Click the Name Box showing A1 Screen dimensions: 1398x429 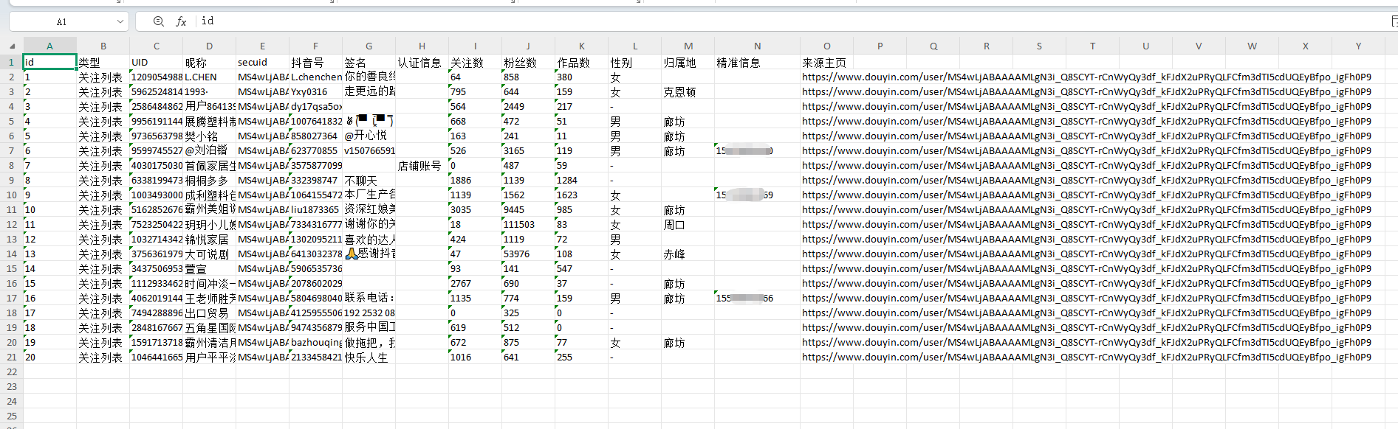pyautogui.click(x=62, y=21)
